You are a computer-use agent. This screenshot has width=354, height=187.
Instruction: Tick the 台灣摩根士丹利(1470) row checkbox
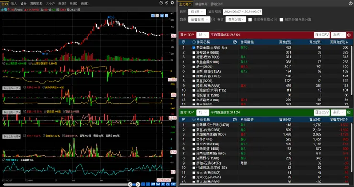point(194,125)
